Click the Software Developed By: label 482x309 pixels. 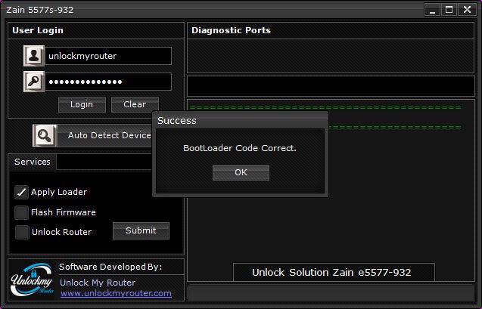pos(110,267)
